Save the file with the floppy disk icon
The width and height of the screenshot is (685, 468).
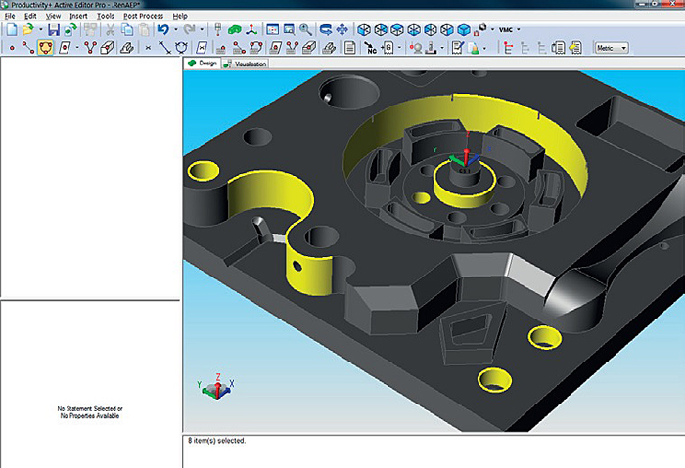[x=54, y=29]
